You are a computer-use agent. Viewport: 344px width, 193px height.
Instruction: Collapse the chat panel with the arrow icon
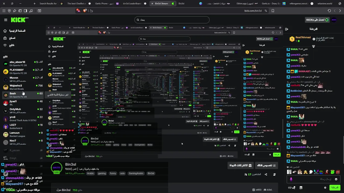pyautogui.click(x=286, y=29)
